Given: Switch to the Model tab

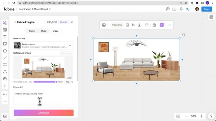Looking at the screenshot, I should coord(44,31).
